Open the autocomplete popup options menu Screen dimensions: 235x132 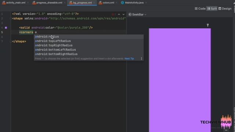[141, 59]
